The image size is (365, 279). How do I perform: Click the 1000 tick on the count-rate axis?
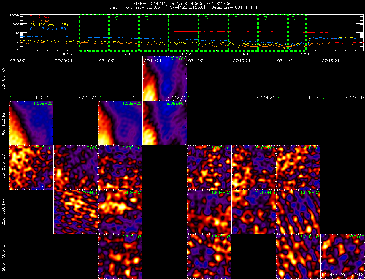tap(15, 23)
